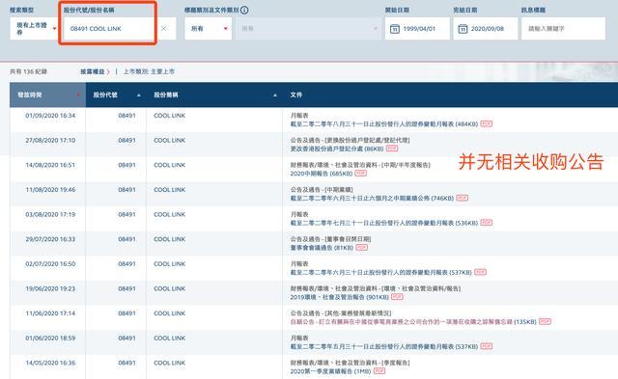
Task: Select the date cell 19/06/2020 19:23
Action: pos(50,288)
